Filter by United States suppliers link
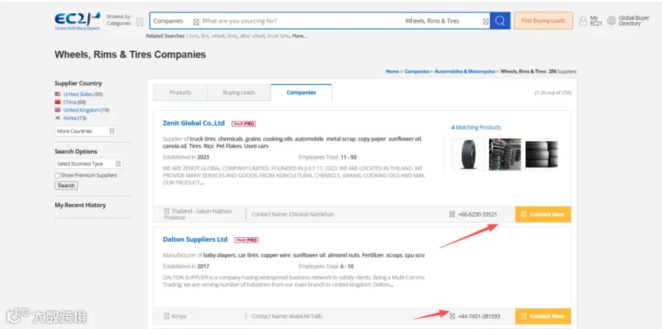 pos(78,94)
